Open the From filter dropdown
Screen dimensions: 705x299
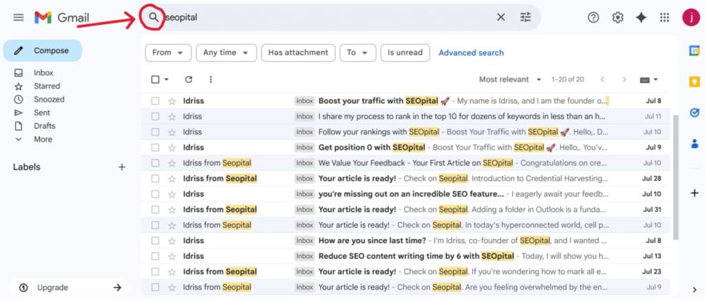(x=168, y=52)
